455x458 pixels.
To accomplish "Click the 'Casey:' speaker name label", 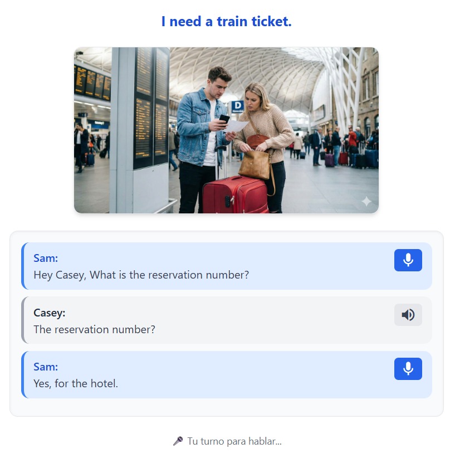I will (x=50, y=313).
